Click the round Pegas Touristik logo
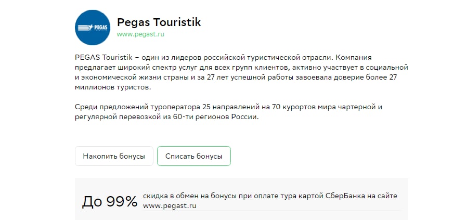Screen dimensions: 453x220 93,28
